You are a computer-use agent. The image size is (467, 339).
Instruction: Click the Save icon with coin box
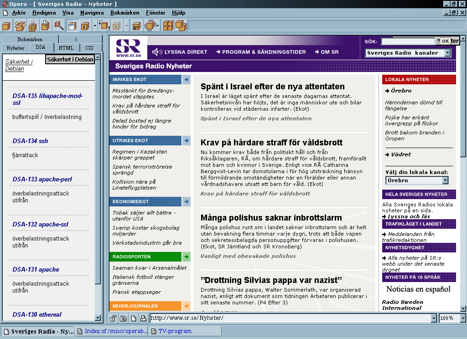(x=33, y=26)
